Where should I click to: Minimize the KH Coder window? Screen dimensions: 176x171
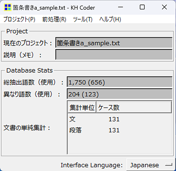point(120,7)
